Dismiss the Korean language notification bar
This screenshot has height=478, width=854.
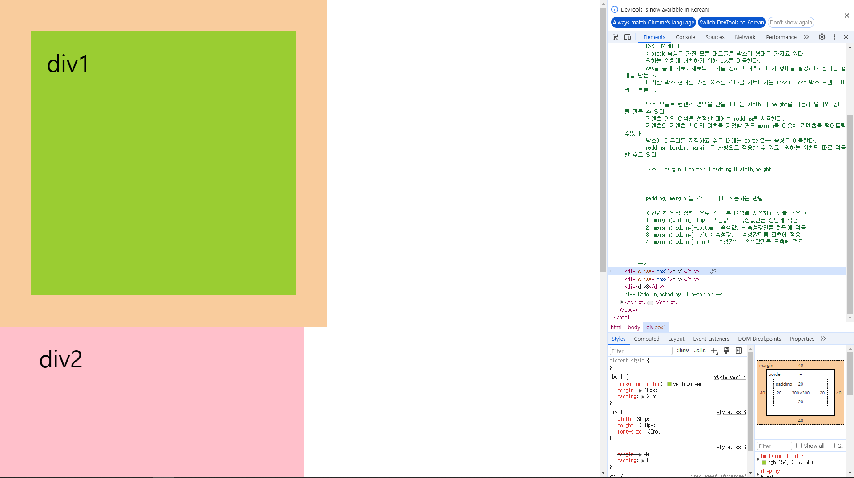coord(846,16)
